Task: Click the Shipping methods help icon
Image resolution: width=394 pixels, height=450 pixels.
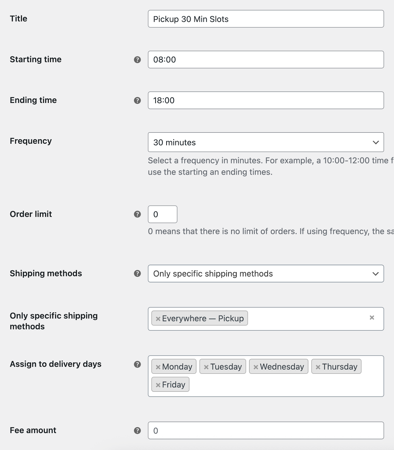Action: pos(137,273)
